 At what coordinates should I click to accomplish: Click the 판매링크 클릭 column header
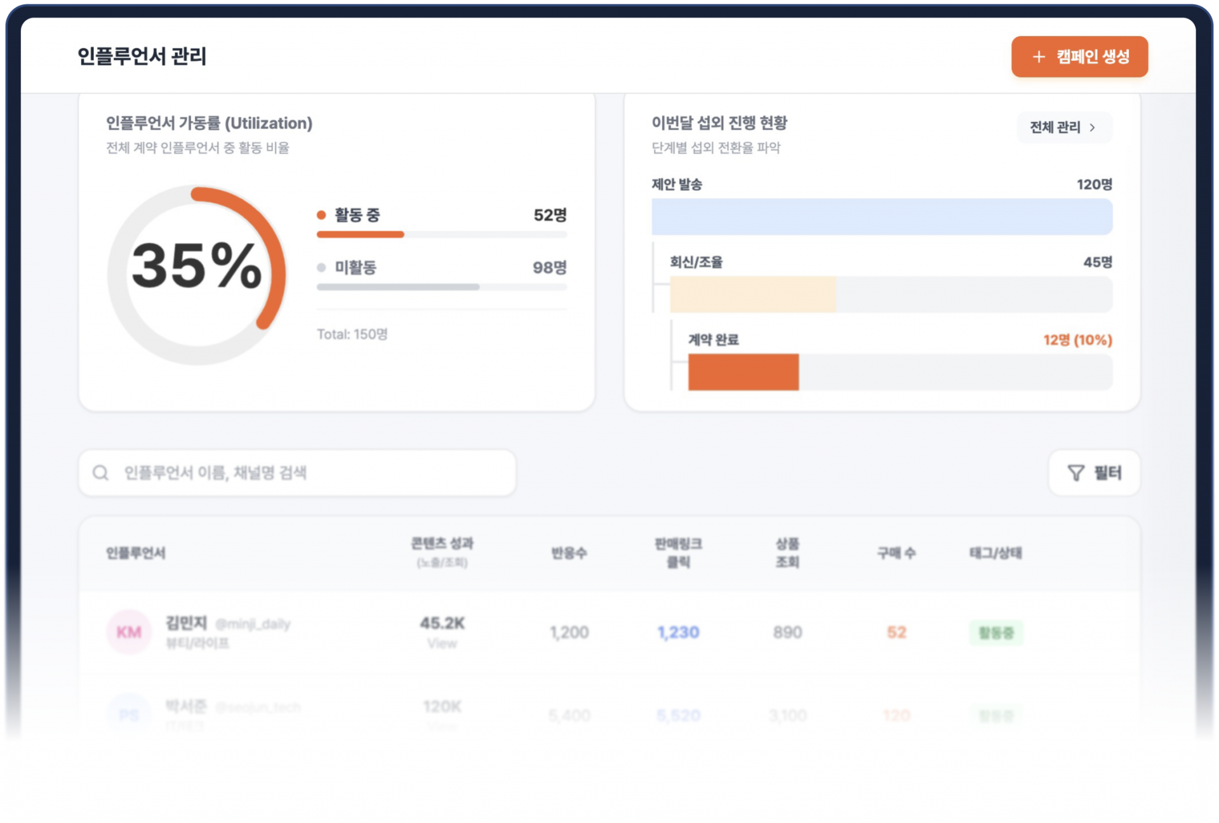click(678, 553)
